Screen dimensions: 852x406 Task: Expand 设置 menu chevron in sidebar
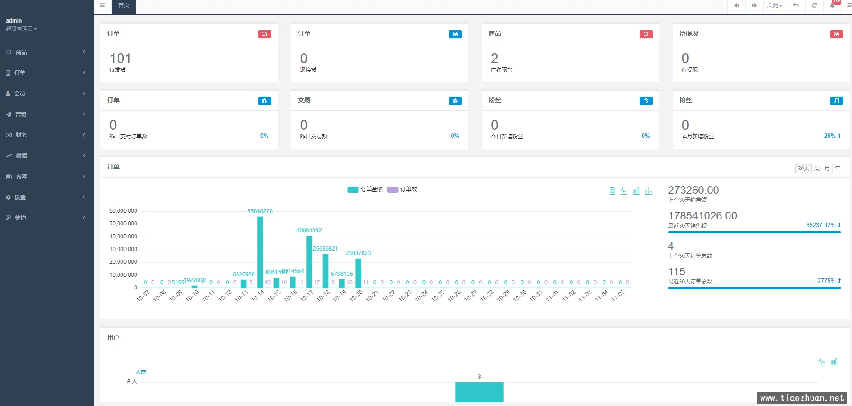(84, 197)
